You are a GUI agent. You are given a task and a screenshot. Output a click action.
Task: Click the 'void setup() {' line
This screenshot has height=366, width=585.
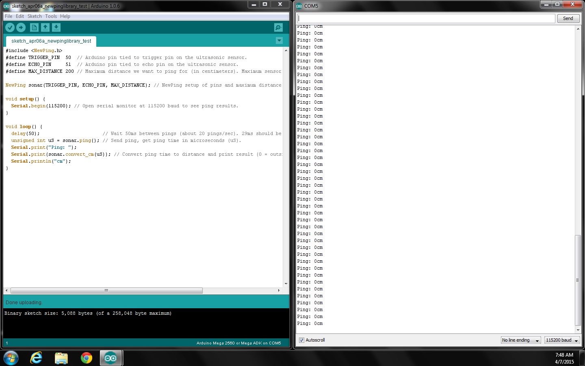tap(25, 99)
